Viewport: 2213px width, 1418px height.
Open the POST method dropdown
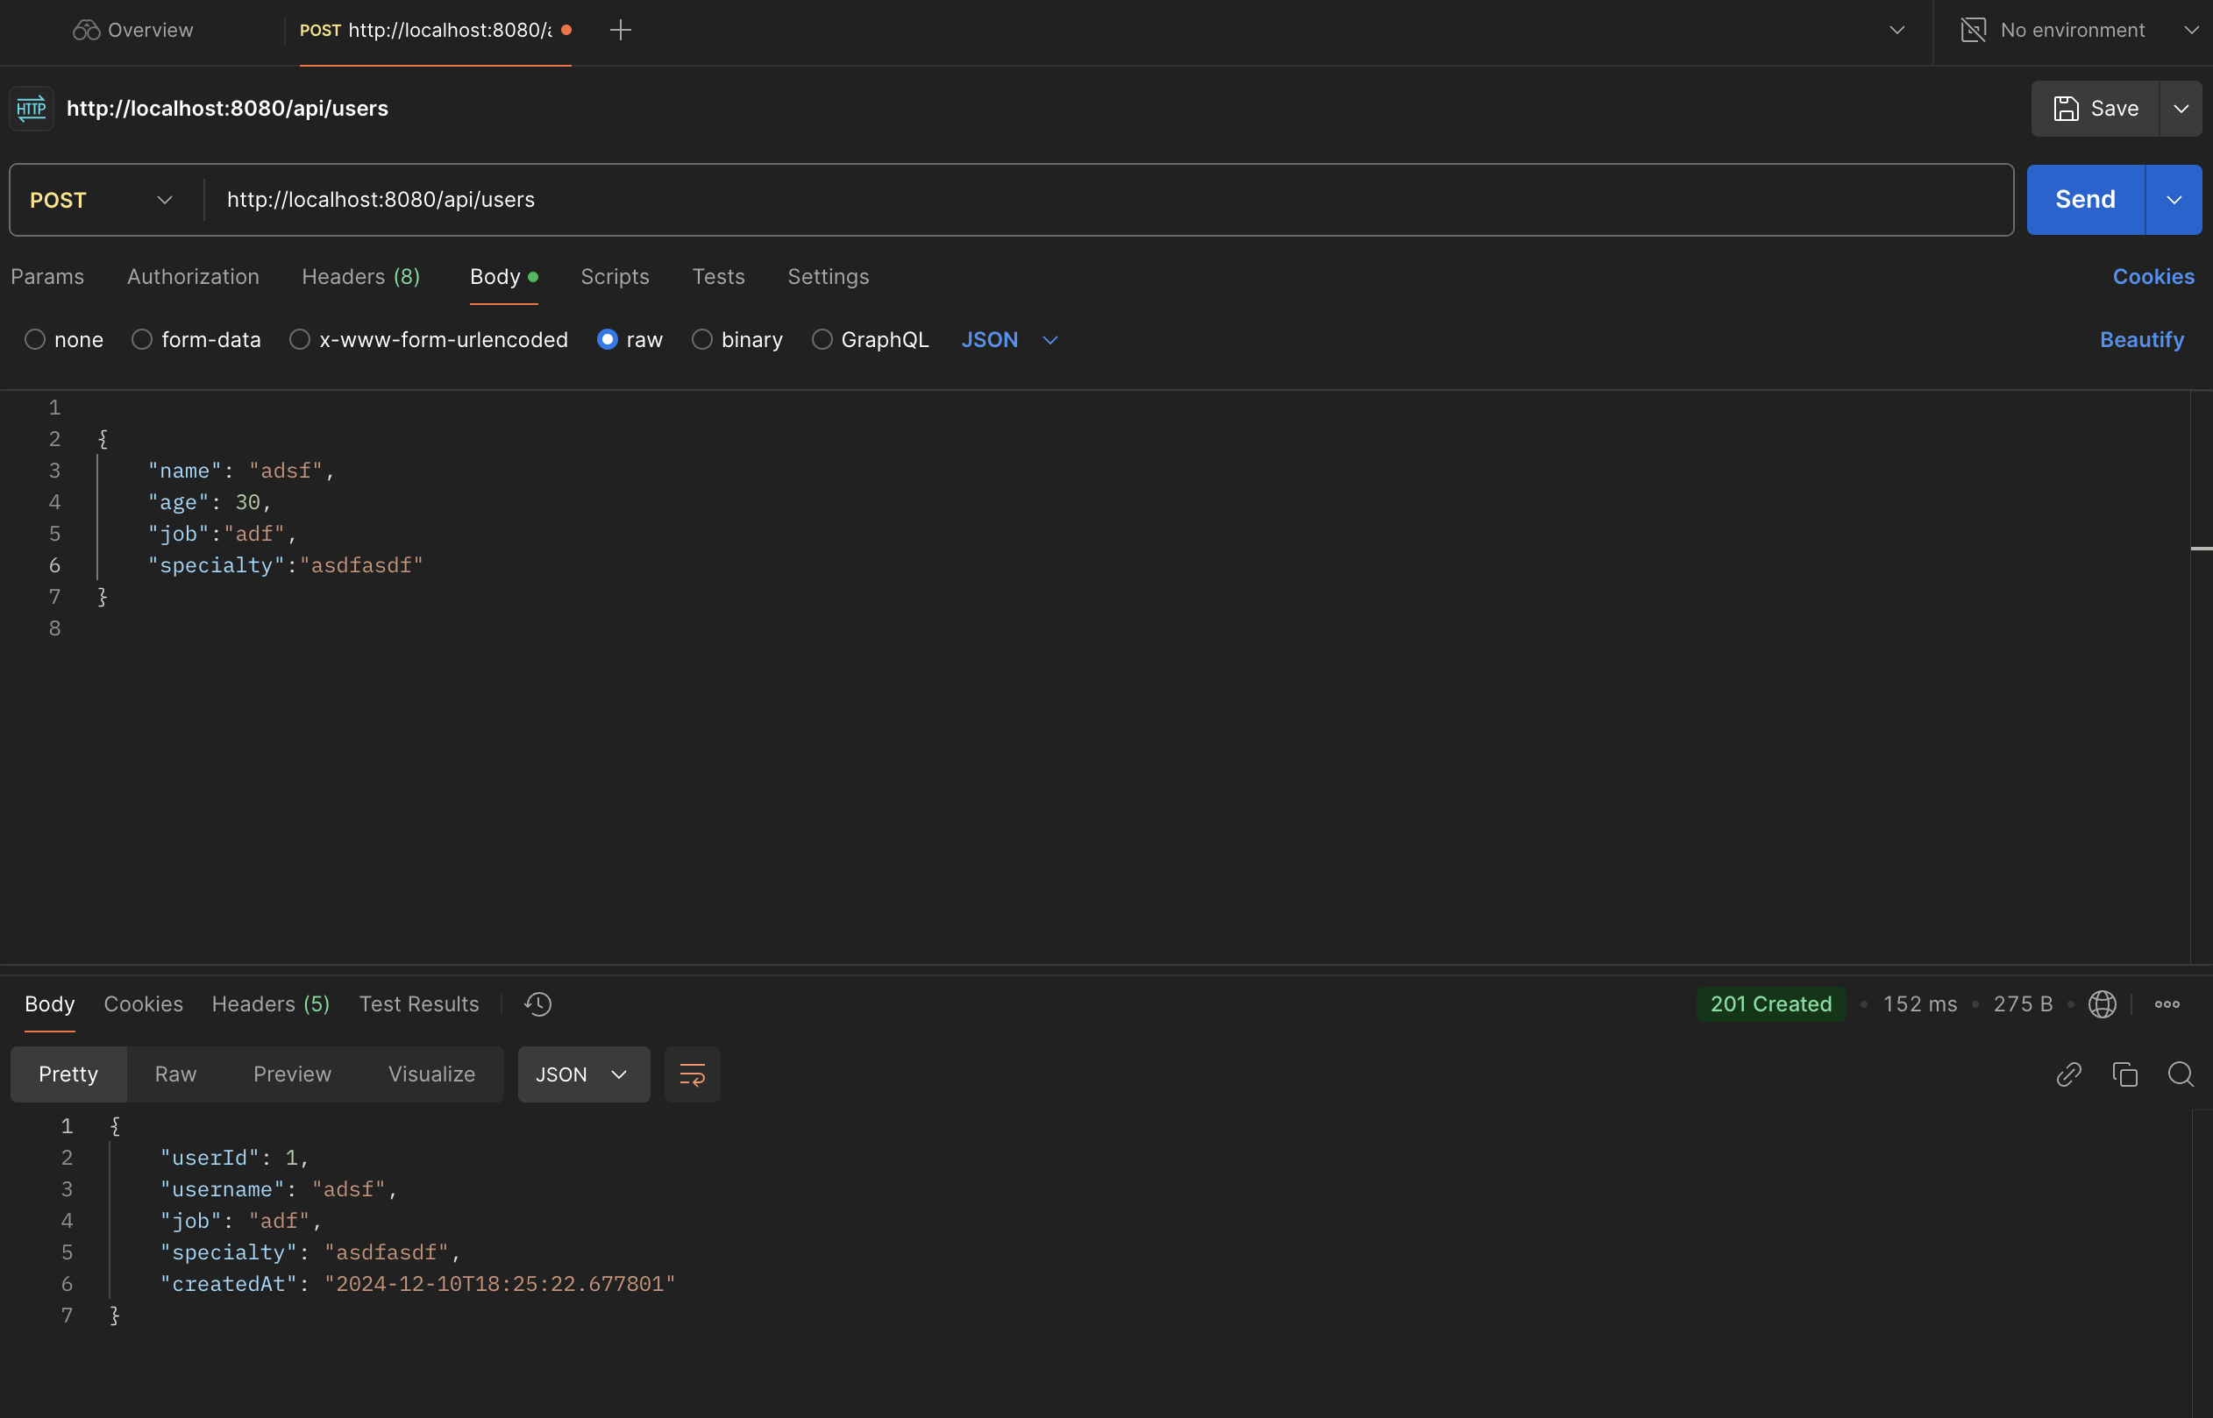coord(102,200)
